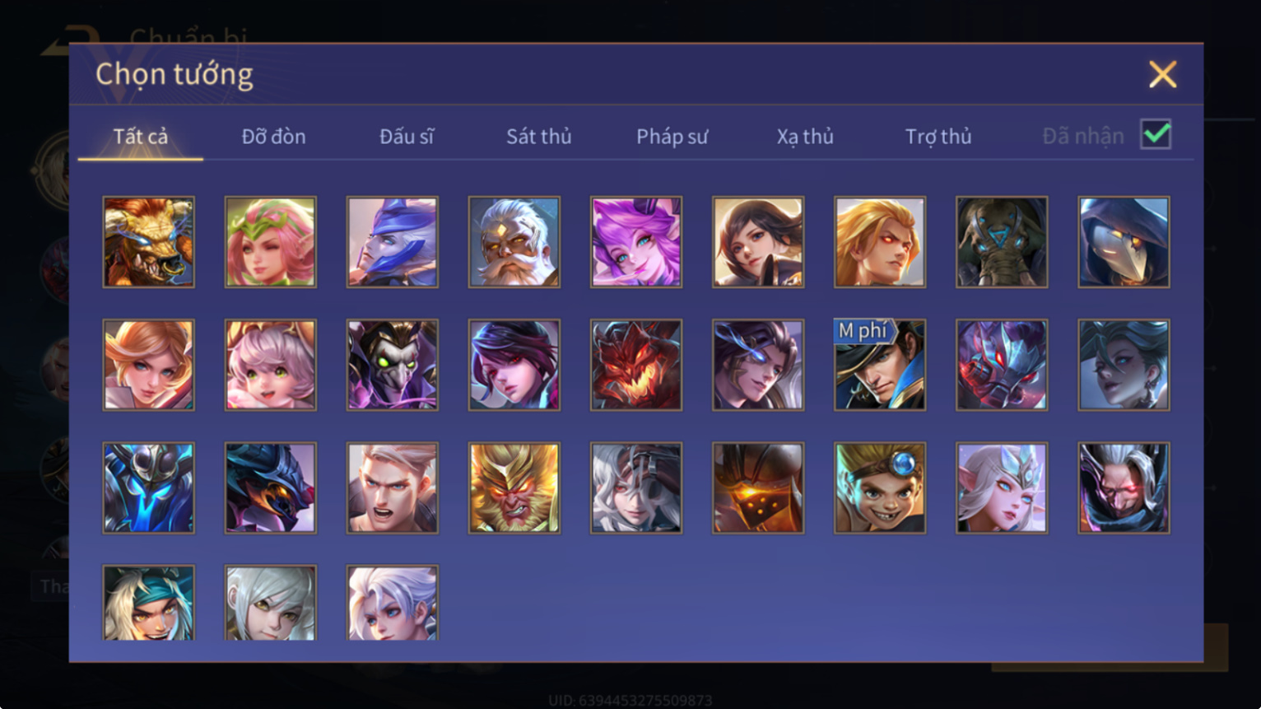Viewport: 1261px width, 709px height.
Task: Close the Chọn tướng dialog
Action: click(x=1162, y=74)
